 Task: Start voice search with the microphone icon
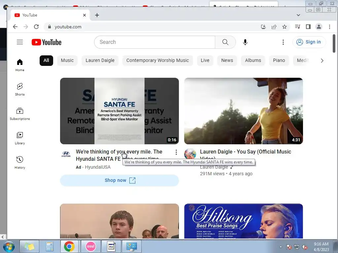pos(245,42)
